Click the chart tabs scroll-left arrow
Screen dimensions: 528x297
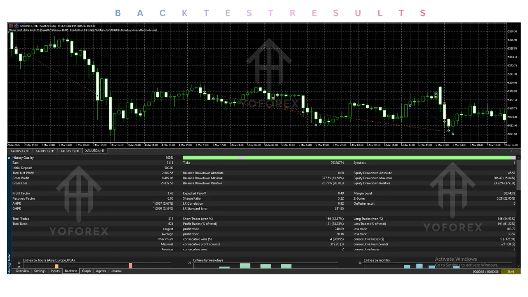pyautogui.click(x=511, y=151)
